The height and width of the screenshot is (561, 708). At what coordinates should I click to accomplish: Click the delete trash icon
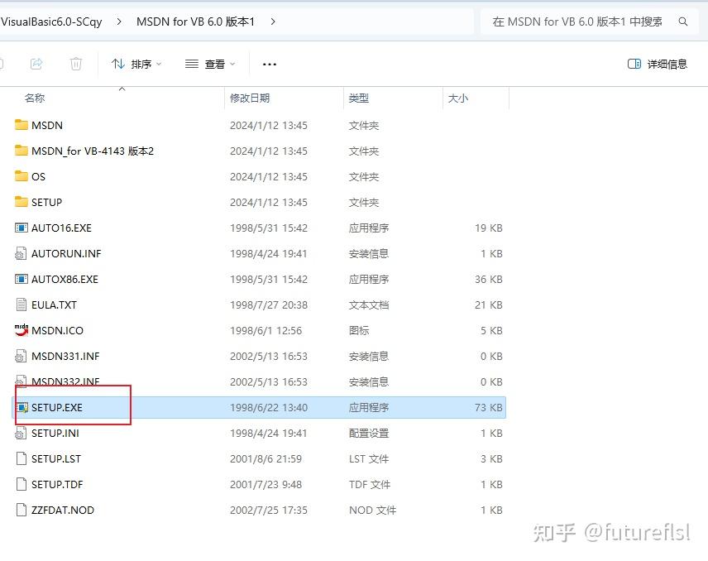pyautogui.click(x=76, y=64)
